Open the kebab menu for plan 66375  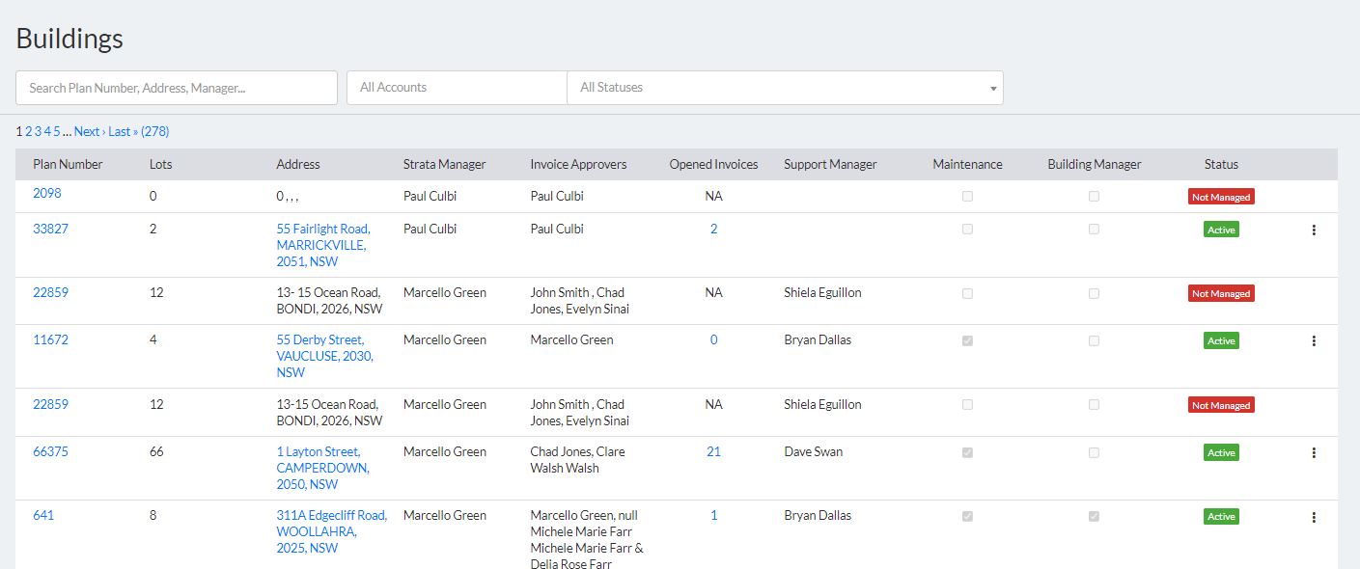pos(1314,453)
